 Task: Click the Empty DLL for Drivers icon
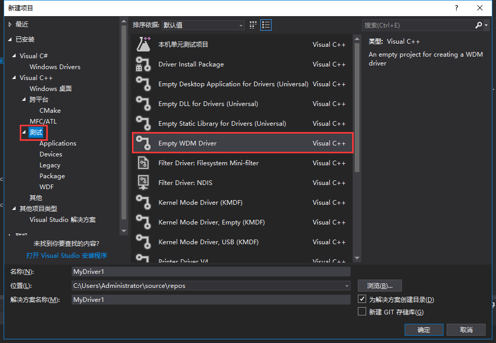[x=143, y=104]
